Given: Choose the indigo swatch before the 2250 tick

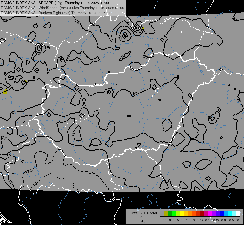Looking at the screenshot, I should tap(218, 214).
